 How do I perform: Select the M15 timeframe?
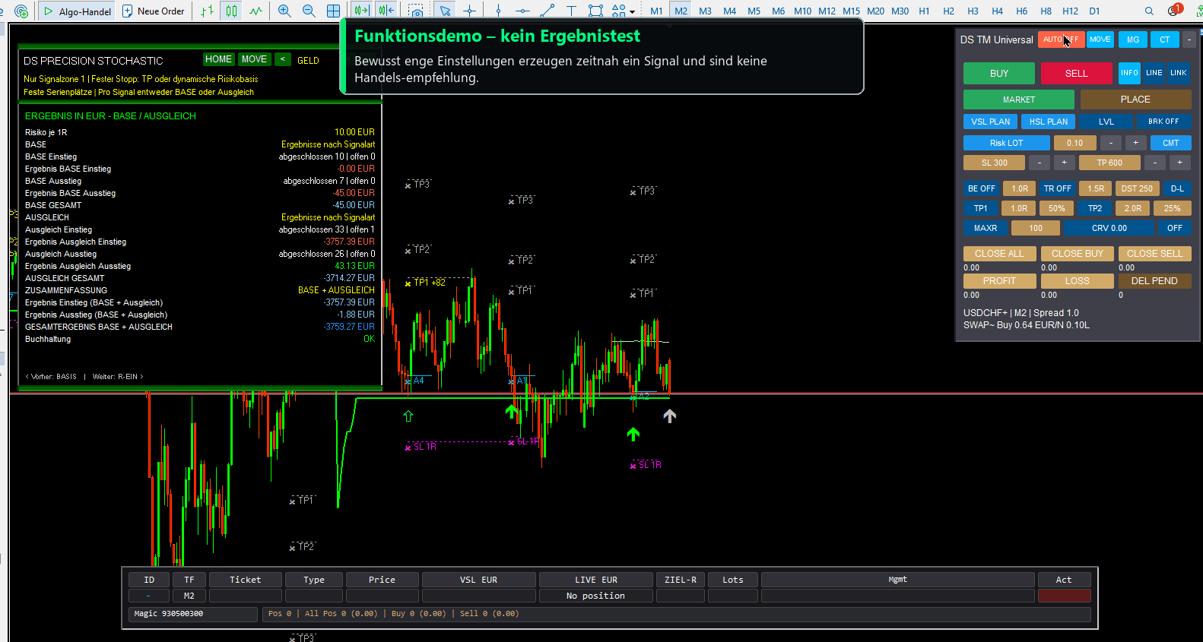pos(851,11)
